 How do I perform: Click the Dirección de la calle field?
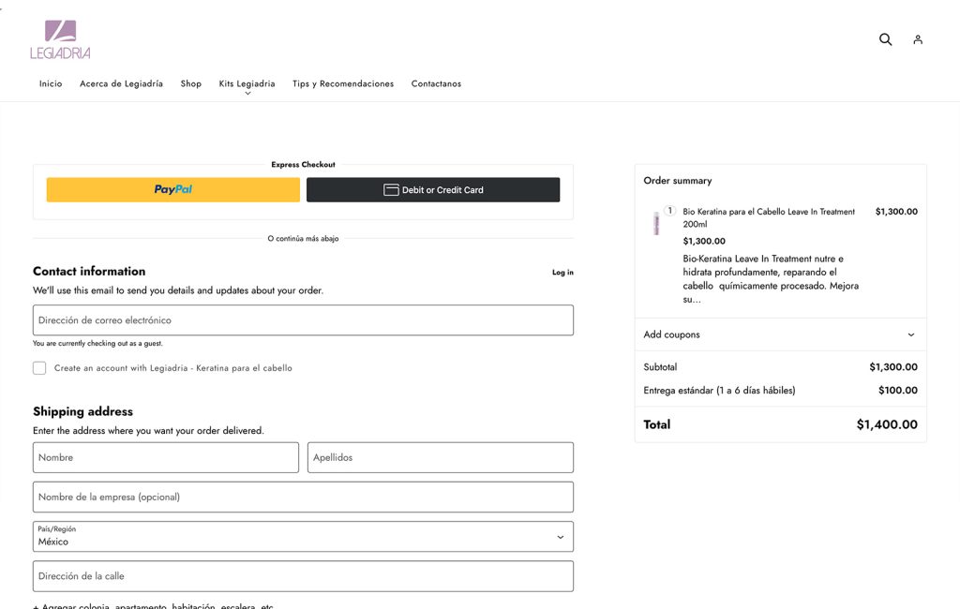point(303,576)
